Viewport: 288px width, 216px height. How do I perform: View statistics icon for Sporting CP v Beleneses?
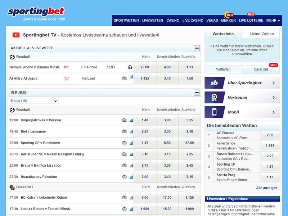pyautogui.click(x=131, y=143)
